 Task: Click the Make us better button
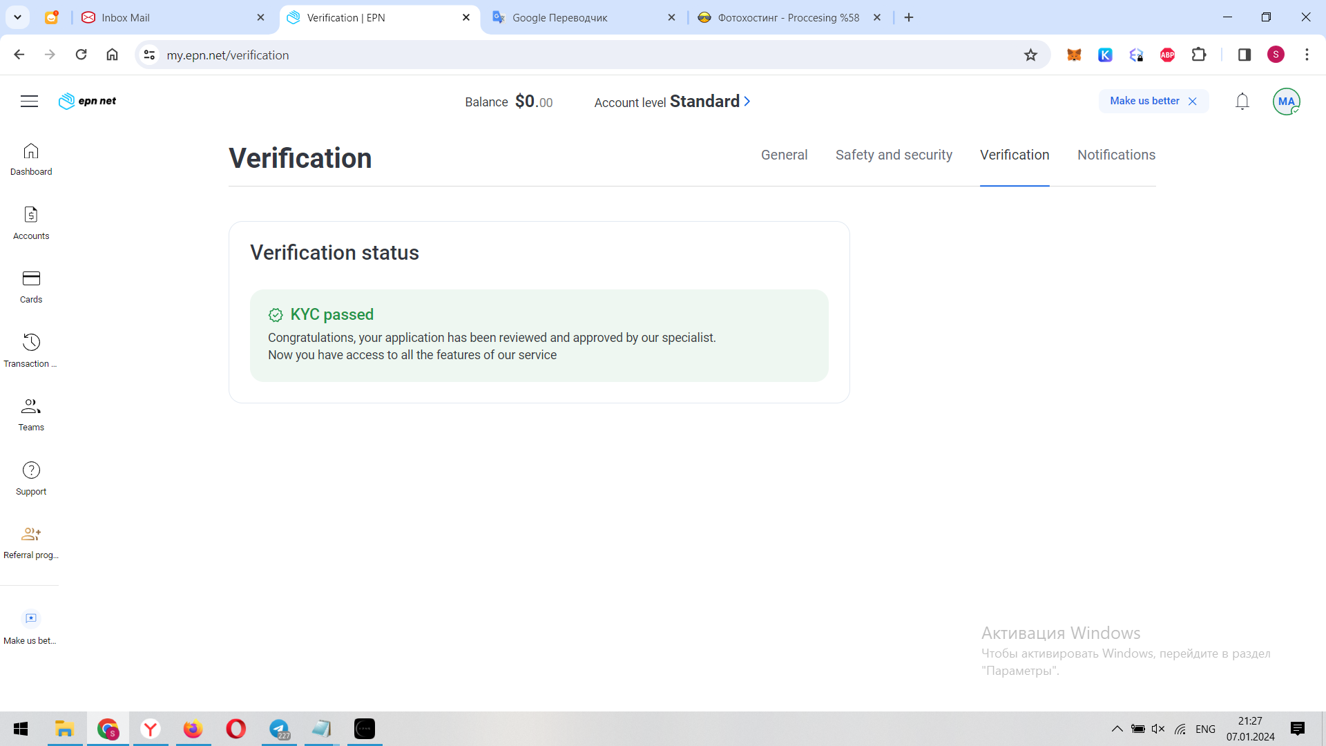point(1144,101)
